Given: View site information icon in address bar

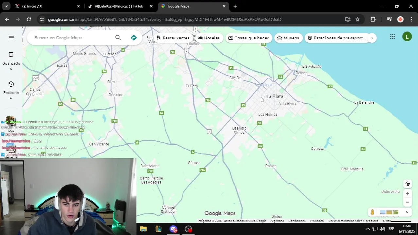Looking at the screenshot, I should pyautogui.click(x=42, y=19).
